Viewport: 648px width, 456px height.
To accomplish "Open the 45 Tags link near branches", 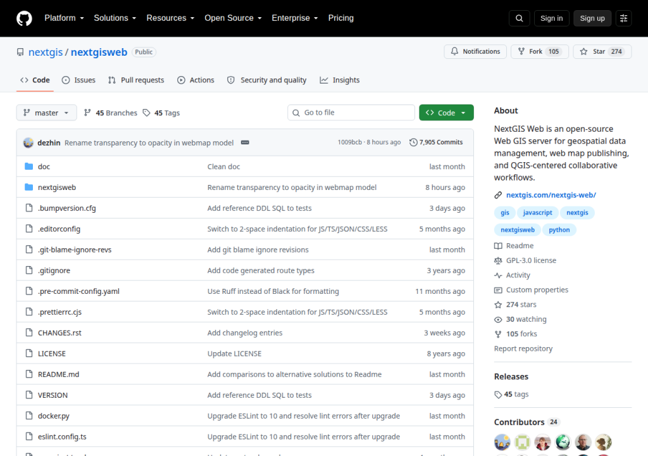I will (x=161, y=113).
